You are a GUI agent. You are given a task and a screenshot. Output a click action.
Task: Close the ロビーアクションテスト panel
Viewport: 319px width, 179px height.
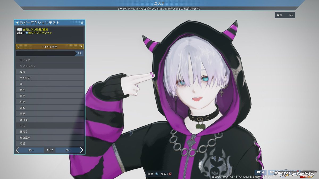[x=82, y=23]
